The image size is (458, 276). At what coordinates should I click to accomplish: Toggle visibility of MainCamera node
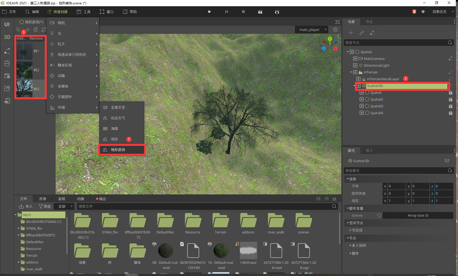(x=355, y=59)
